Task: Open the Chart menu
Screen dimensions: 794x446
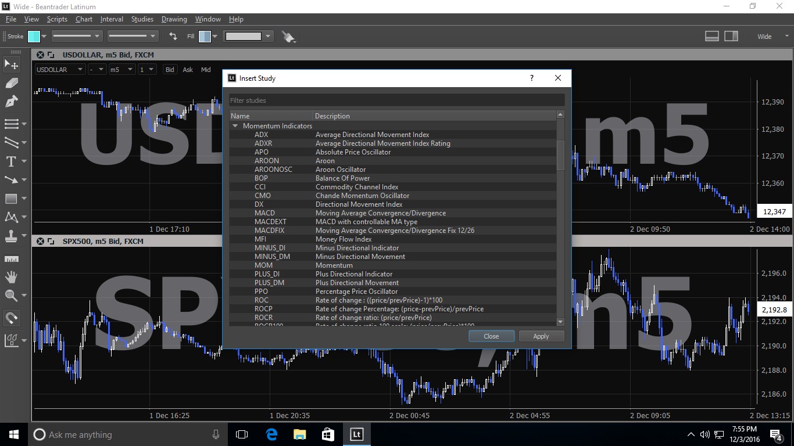Action: coord(84,19)
